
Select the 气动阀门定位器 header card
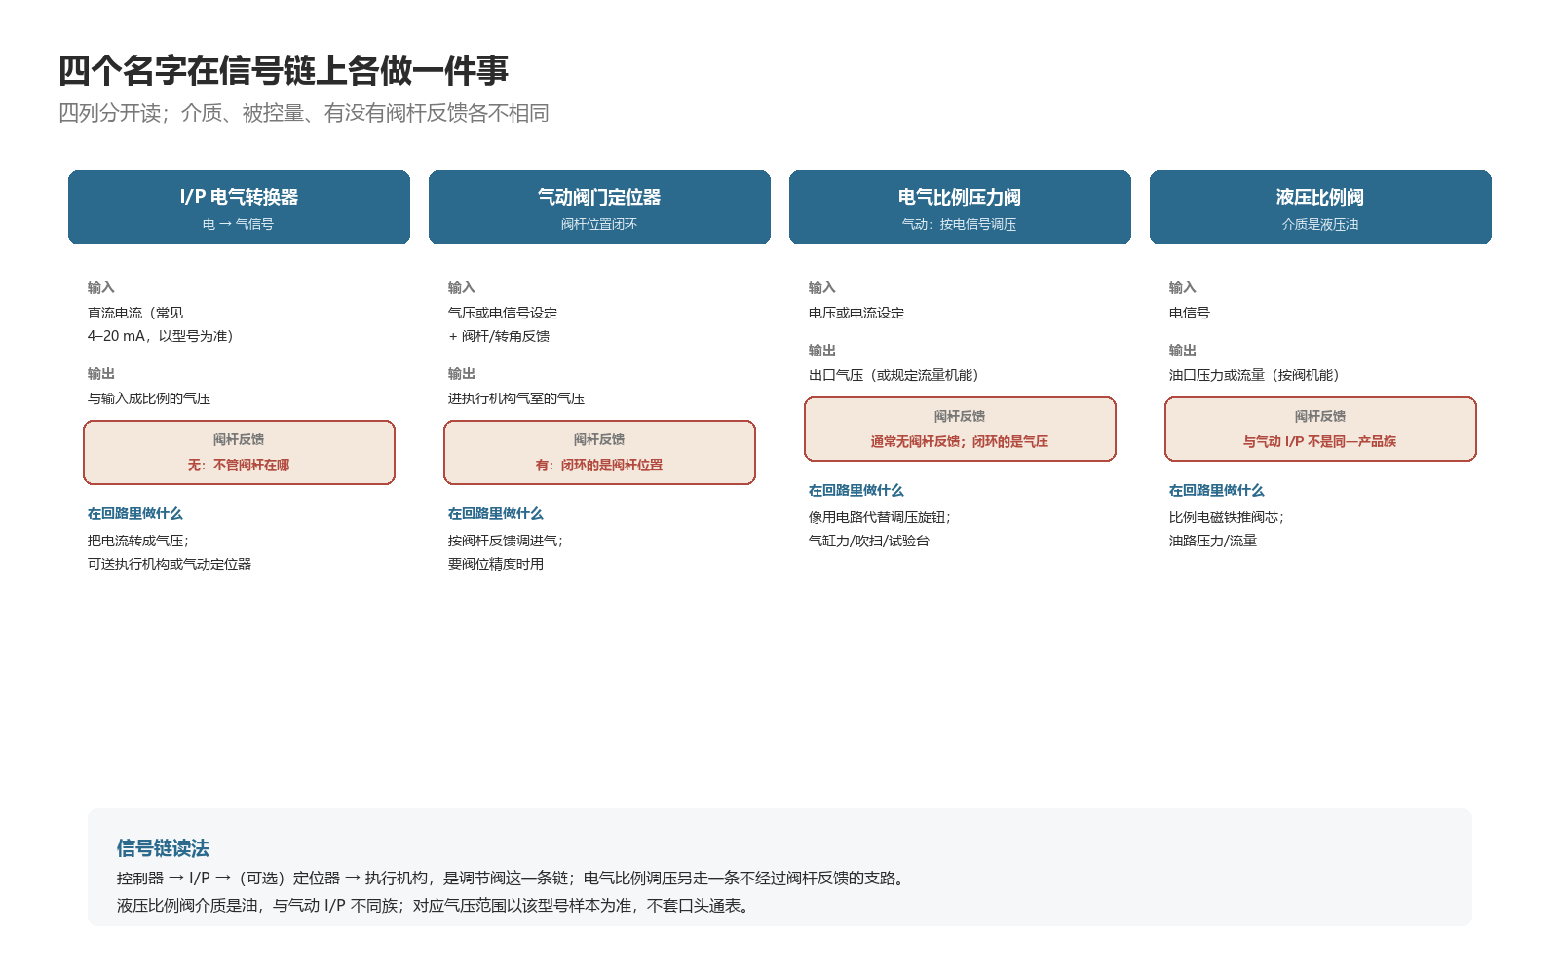coord(599,207)
